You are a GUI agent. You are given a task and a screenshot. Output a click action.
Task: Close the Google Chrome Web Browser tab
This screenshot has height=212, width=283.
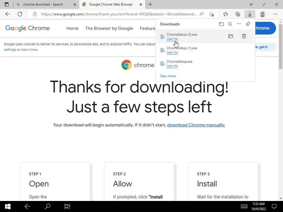tap(141, 4)
